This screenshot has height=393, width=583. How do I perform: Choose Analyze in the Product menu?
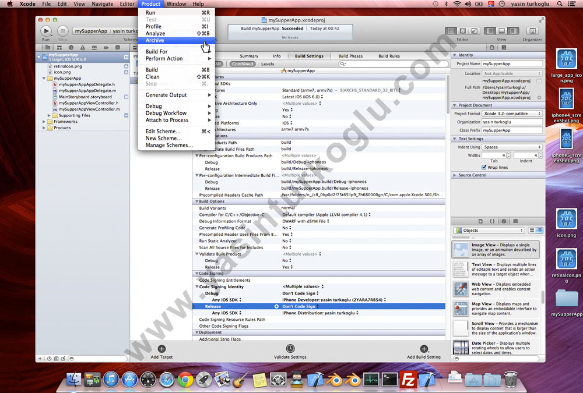tap(176, 33)
